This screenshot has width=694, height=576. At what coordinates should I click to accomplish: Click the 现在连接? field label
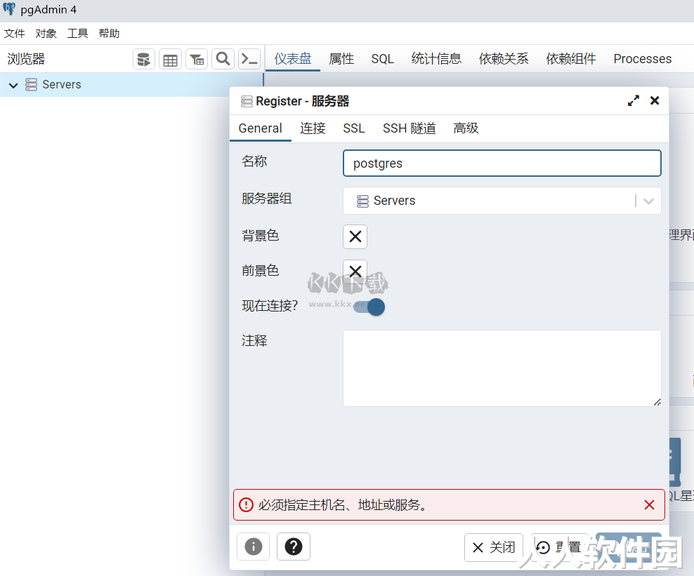point(270,305)
